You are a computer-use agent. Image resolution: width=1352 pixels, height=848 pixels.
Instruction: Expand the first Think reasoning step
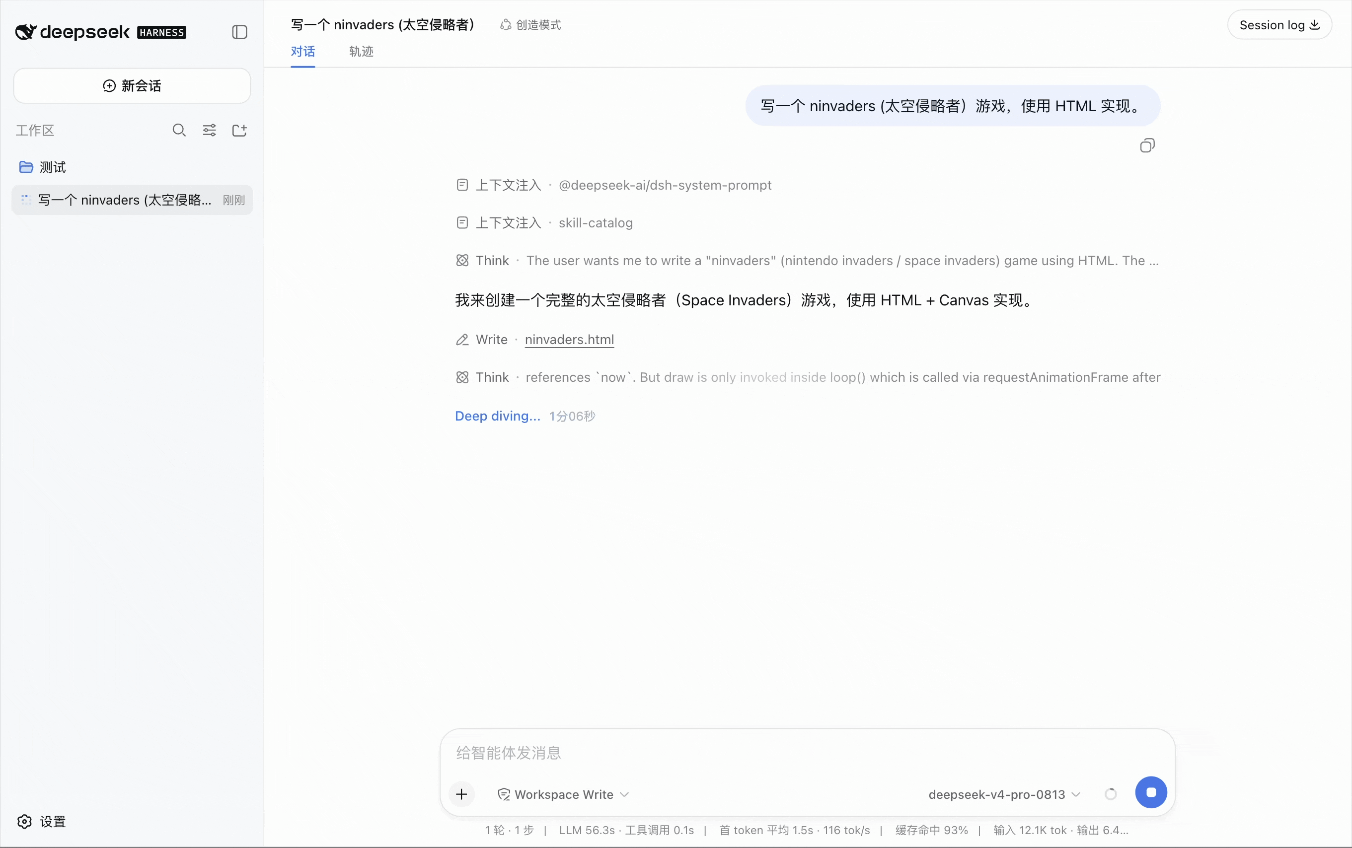pos(808,260)
